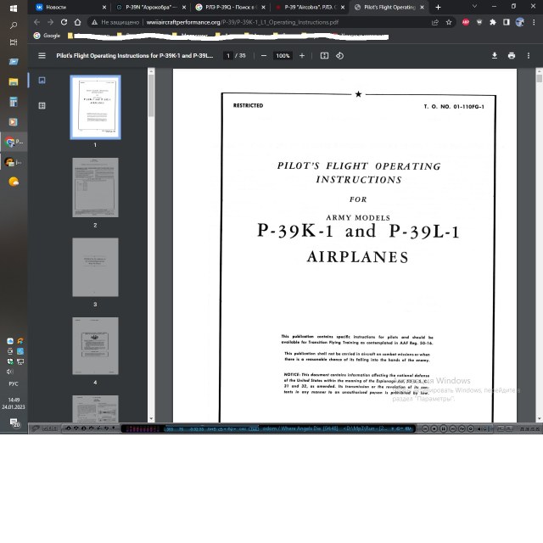Switch sidebar to document outline view
543x543 pixels.
click(42, 105)
